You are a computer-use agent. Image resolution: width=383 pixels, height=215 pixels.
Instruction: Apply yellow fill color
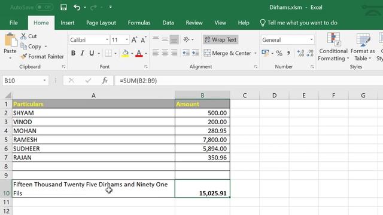[125, 53]
